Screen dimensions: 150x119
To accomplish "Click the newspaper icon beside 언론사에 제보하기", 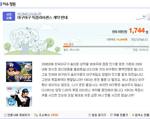I will click(5, 115).
